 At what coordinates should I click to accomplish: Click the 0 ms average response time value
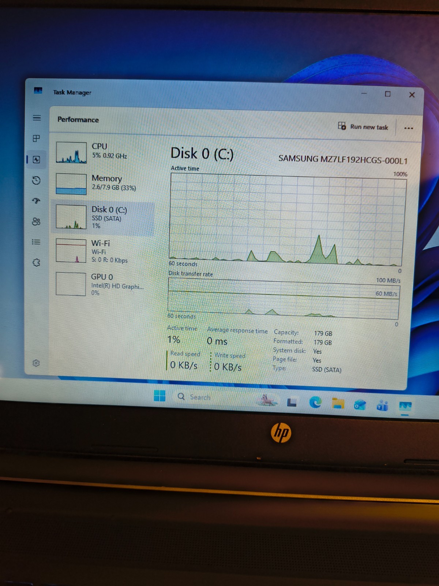(x=217, y=341)
